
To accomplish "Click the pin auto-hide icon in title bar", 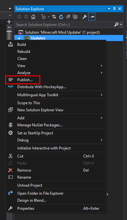I will (114, 9).
